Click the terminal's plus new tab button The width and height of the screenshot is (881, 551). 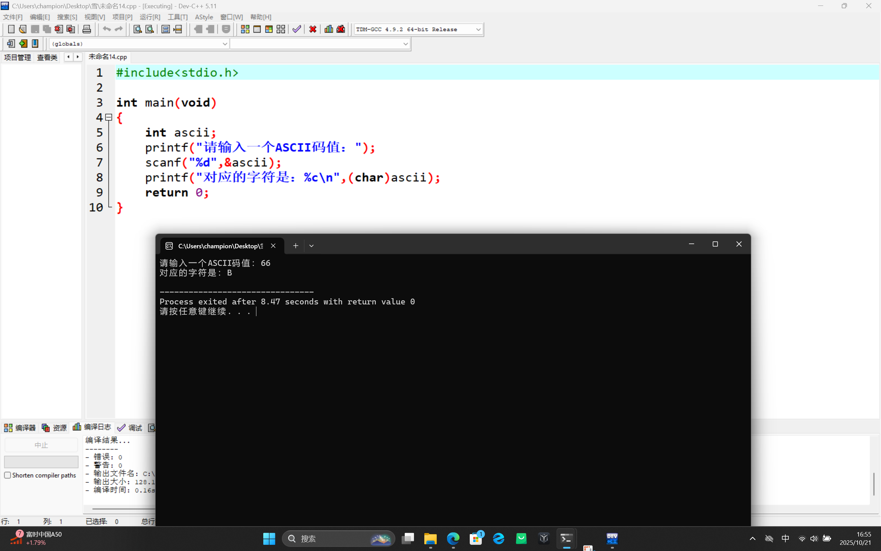click(x=296, y=246)
